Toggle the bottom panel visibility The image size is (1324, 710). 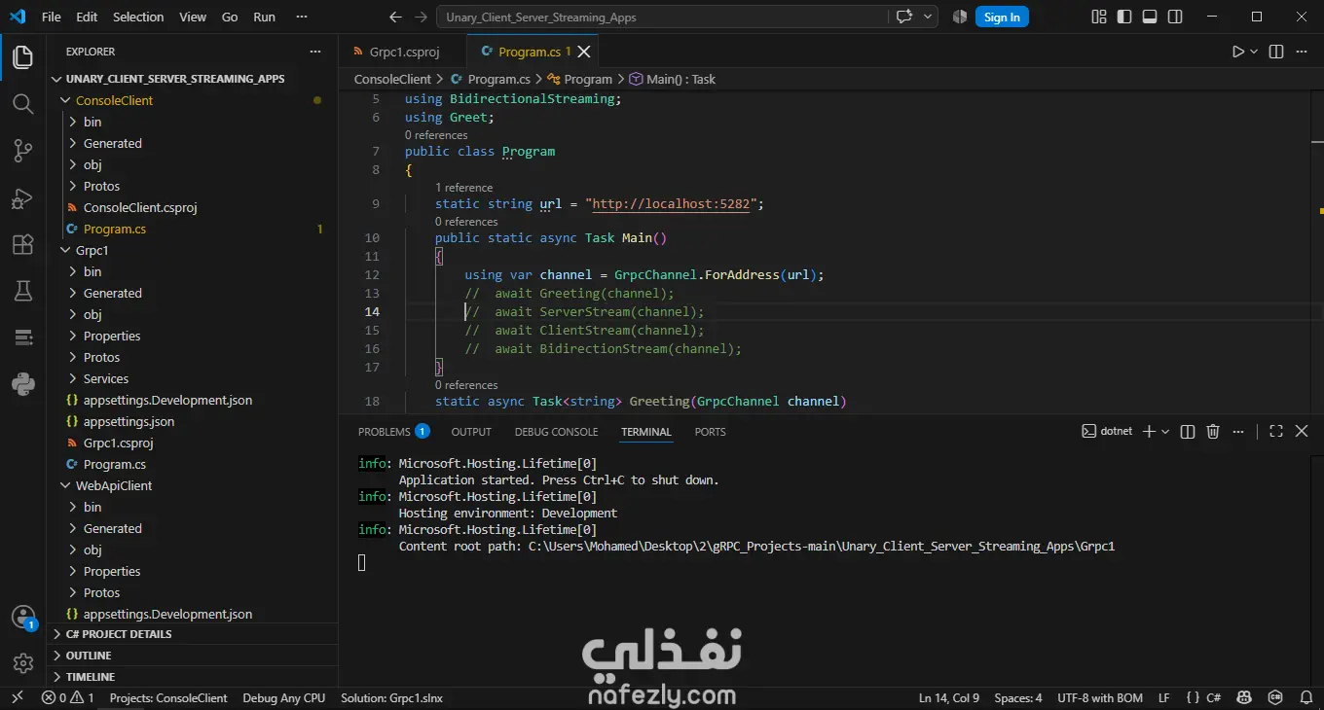pyautogui.click(x=1150, y=17)
